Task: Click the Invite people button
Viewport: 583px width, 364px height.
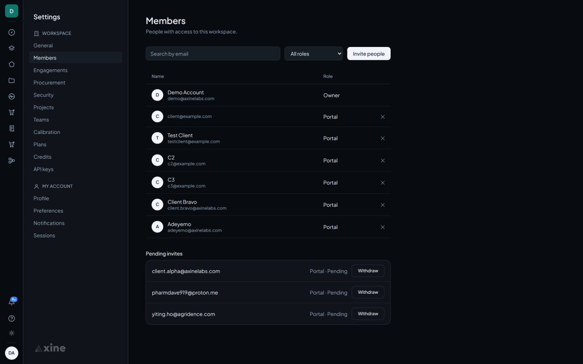Action: (x=368, y=54)
